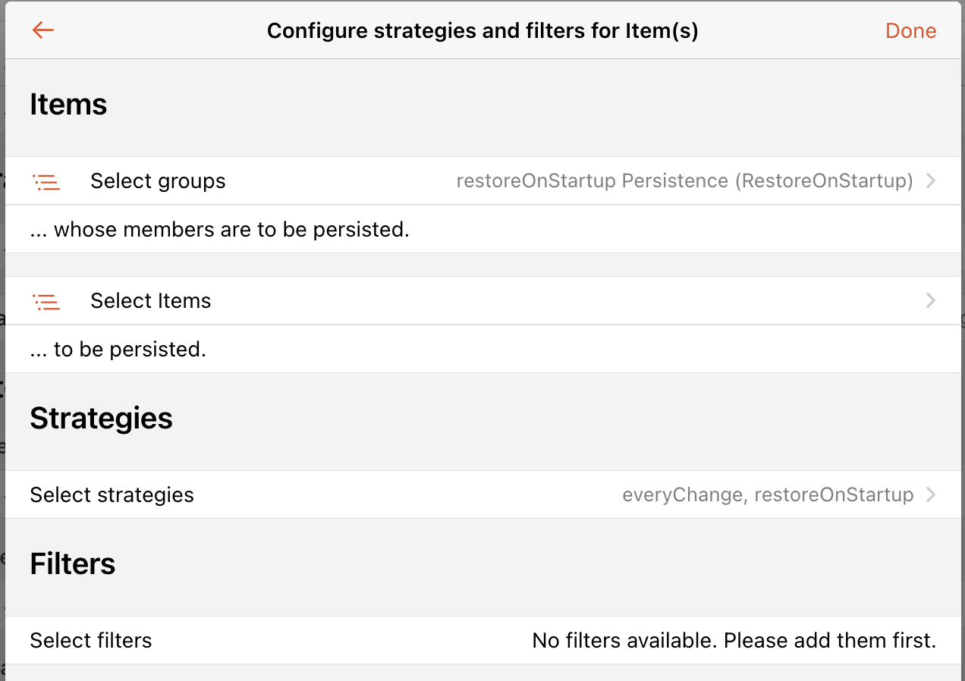Click the 'No filters available' message
The height and width of the screenshot is (681, 965).
(x=734, y=641)
